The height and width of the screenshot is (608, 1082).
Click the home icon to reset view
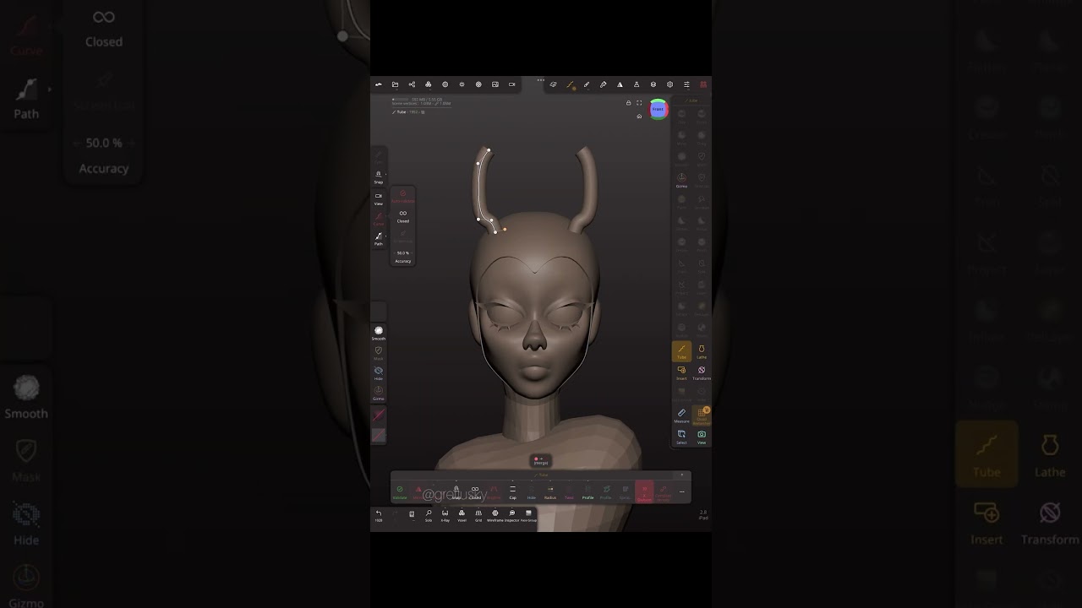639,116
